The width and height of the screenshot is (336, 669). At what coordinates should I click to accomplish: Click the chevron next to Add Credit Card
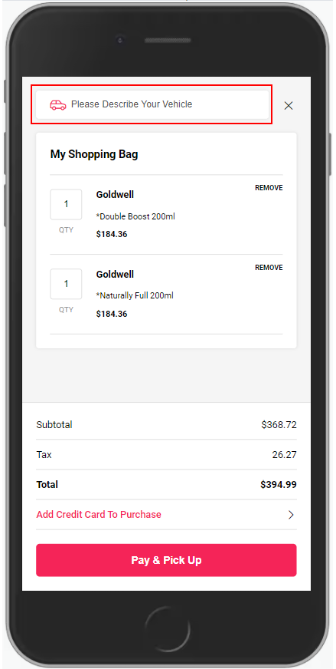(x=291, y=515)
